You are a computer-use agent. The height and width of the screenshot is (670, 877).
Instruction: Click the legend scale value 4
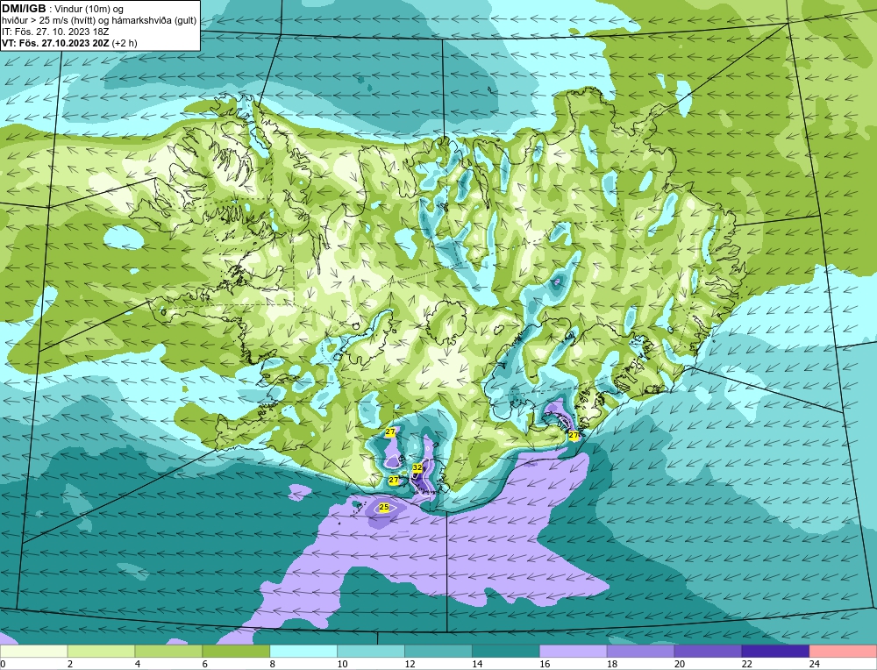(x=138, y=664)
